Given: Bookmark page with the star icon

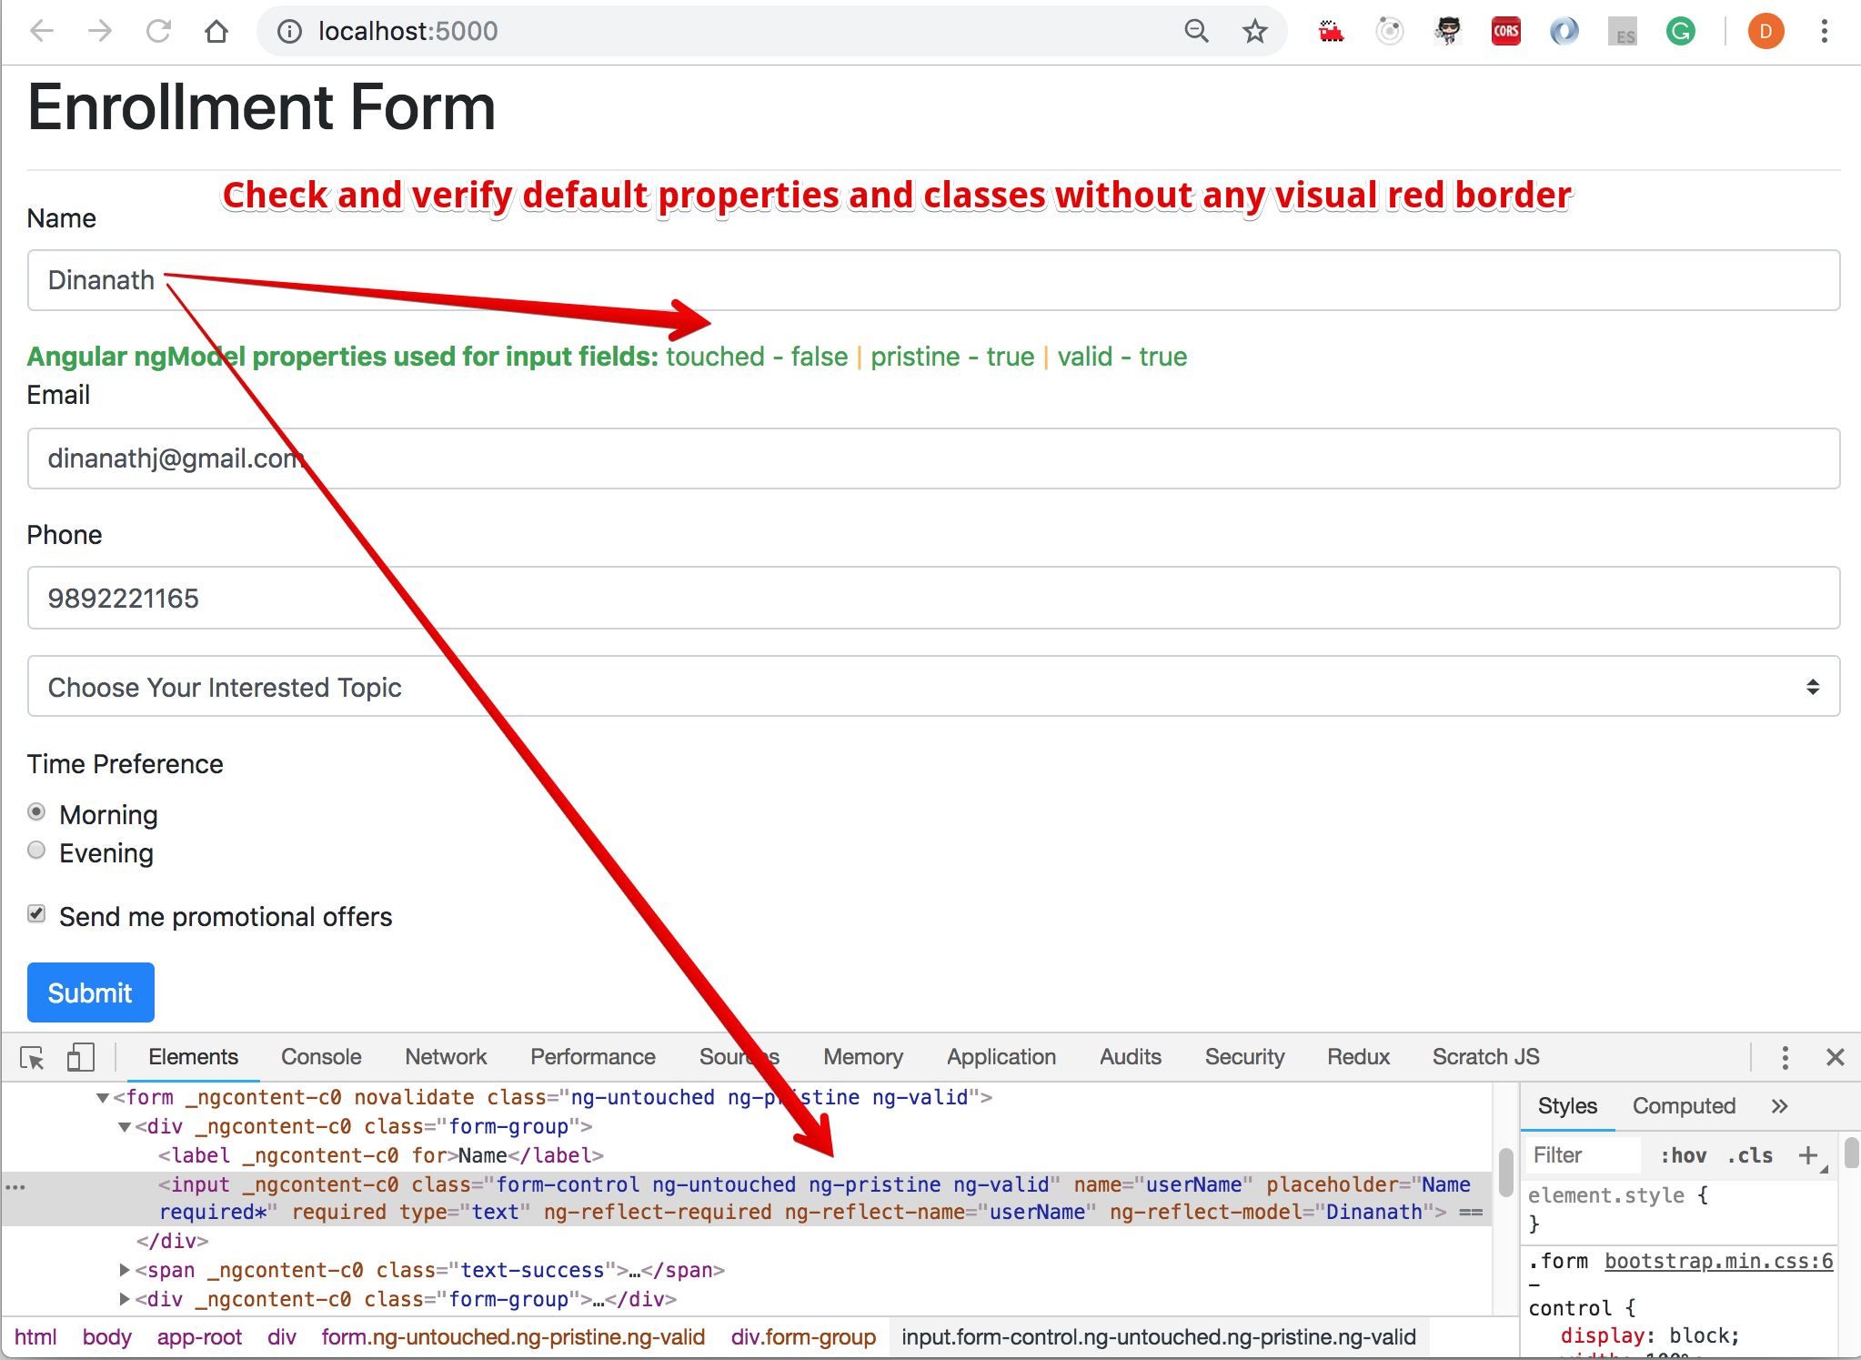Looking at the screenshot, I should pyautogui.click(x=1255, y=32).
